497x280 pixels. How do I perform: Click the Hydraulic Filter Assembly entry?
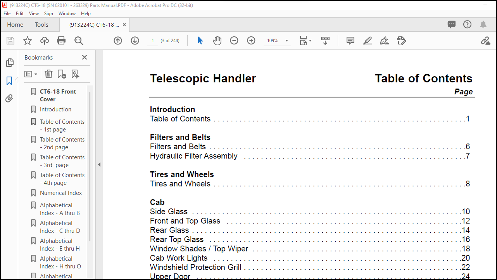point(193,156)
